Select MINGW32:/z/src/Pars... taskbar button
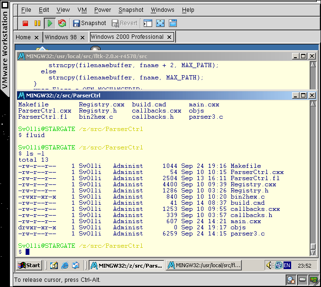 (126, 265)
